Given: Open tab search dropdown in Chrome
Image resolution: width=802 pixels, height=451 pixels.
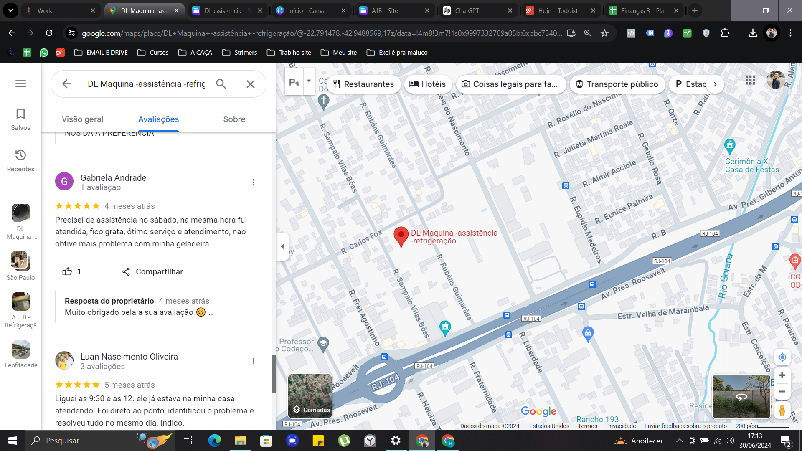Looking at the screenshot, I should click(x=10, y=10).
